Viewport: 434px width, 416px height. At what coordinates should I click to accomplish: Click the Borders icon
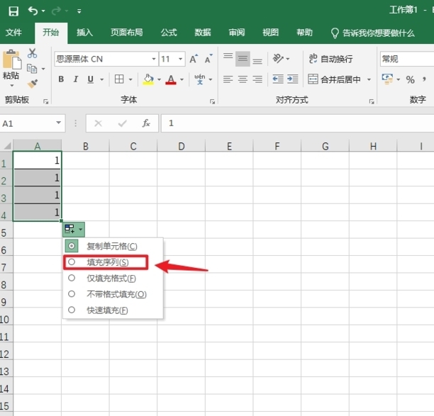pyautogui.click(x=119, y=79)
